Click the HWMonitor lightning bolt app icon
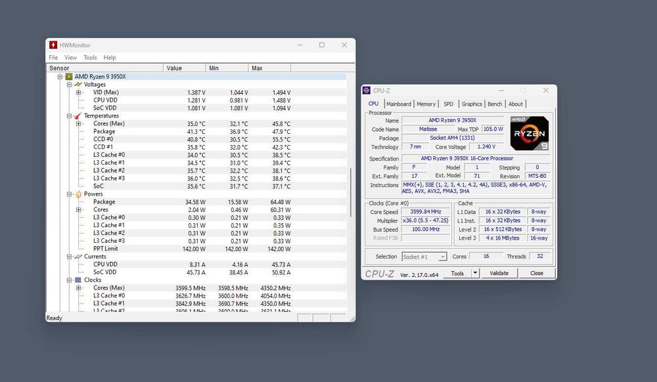Image resolution: width=657 pixels, height=382 pixels. point(53,45)
